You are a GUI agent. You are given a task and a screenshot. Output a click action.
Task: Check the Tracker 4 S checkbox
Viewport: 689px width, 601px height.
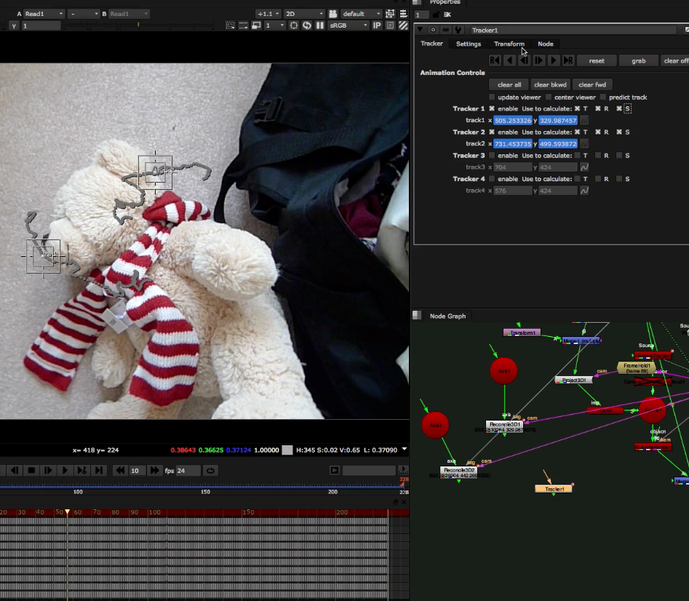[619, 179]
